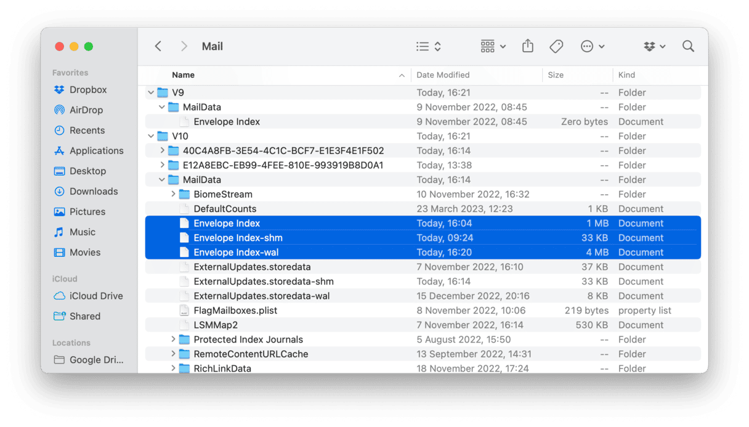
Task: Open the Tags editor in the toolbar
Action: coord(556,46)
